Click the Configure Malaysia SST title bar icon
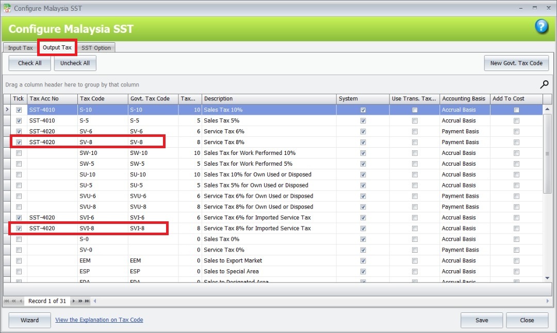 (x=7, y=8)
